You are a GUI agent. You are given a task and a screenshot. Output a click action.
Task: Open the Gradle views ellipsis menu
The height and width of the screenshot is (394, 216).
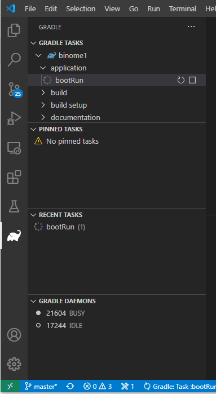tap(191, 26)
